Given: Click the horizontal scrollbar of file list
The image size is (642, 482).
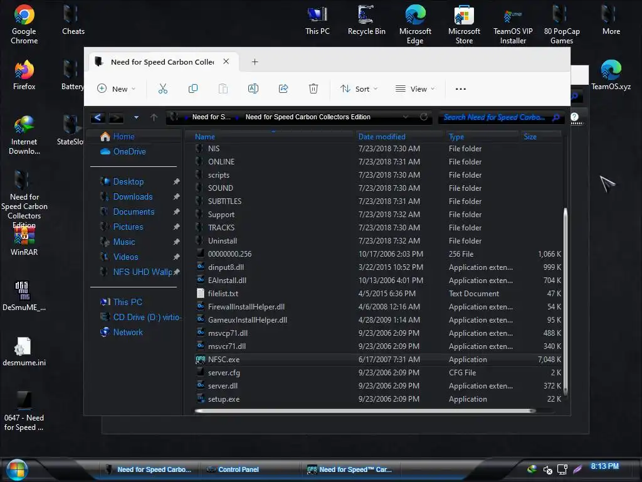Looking at the screenshot, I should 366,410.
